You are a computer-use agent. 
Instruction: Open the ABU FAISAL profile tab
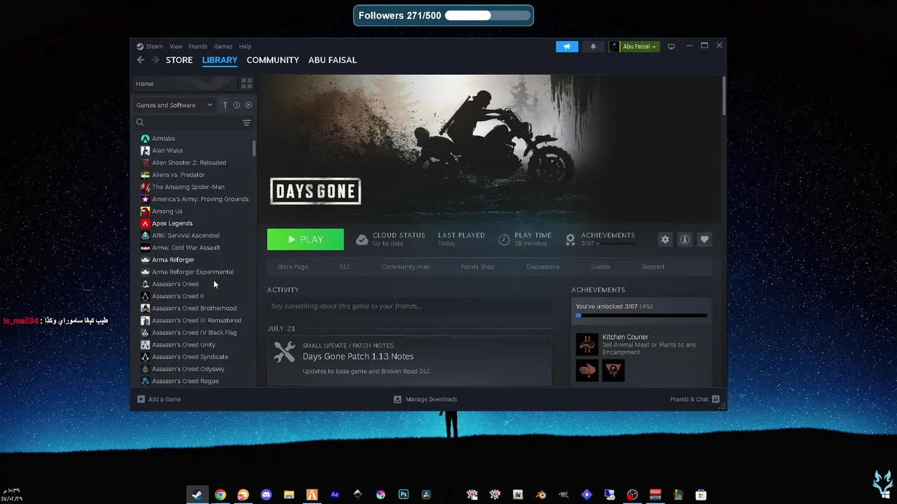tap(333, 60)
